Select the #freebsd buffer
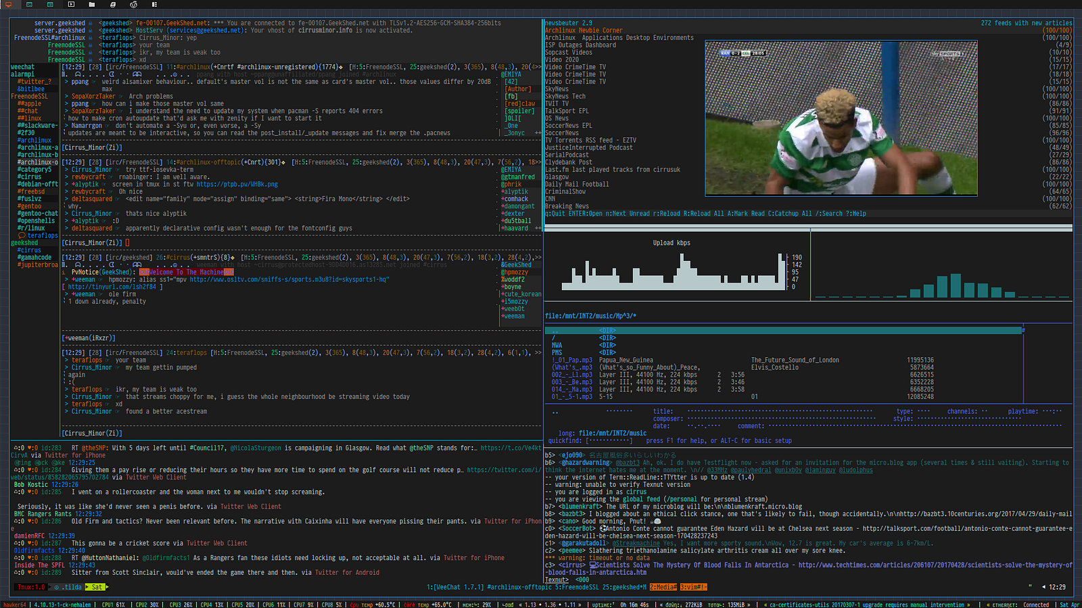Screen dimensions: 1082x608 pos(31,191)
